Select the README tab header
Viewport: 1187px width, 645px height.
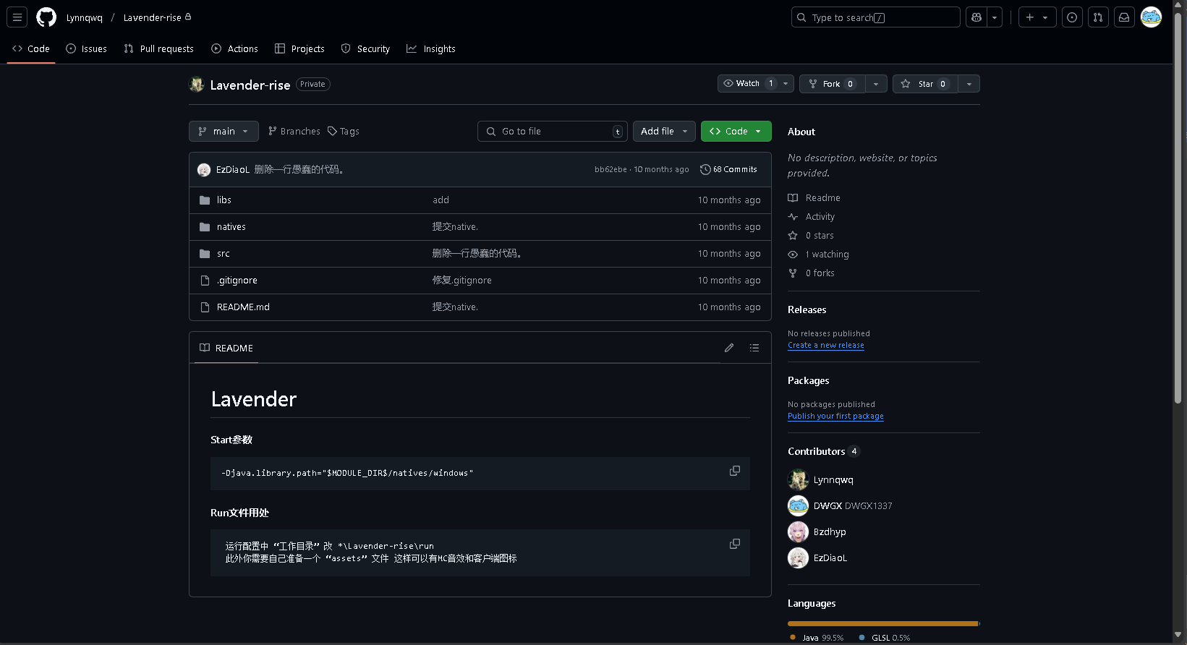click(x=226, y=348)
